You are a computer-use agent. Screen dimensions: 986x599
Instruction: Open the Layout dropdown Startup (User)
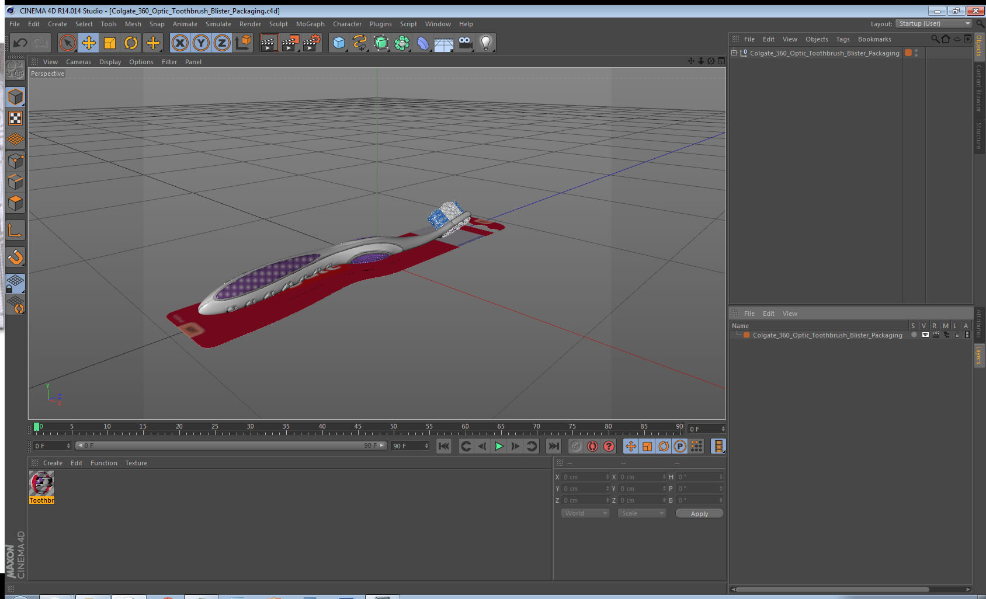click(934, 23)
